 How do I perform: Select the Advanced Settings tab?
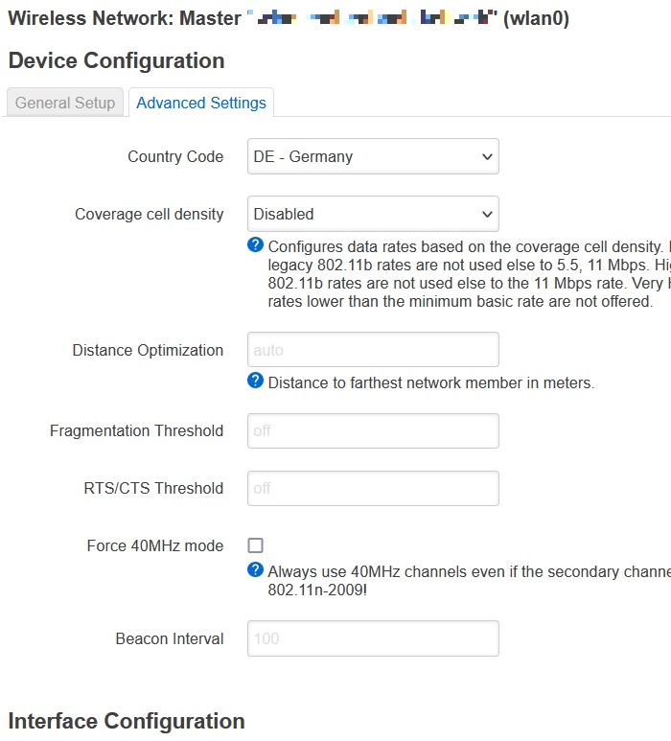point(201,103)
